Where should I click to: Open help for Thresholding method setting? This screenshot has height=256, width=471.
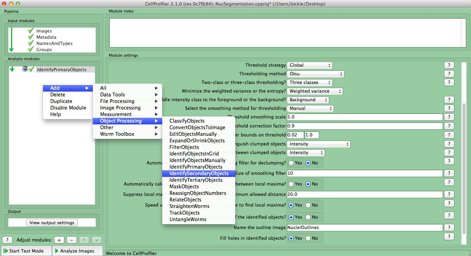coord(449,74)
